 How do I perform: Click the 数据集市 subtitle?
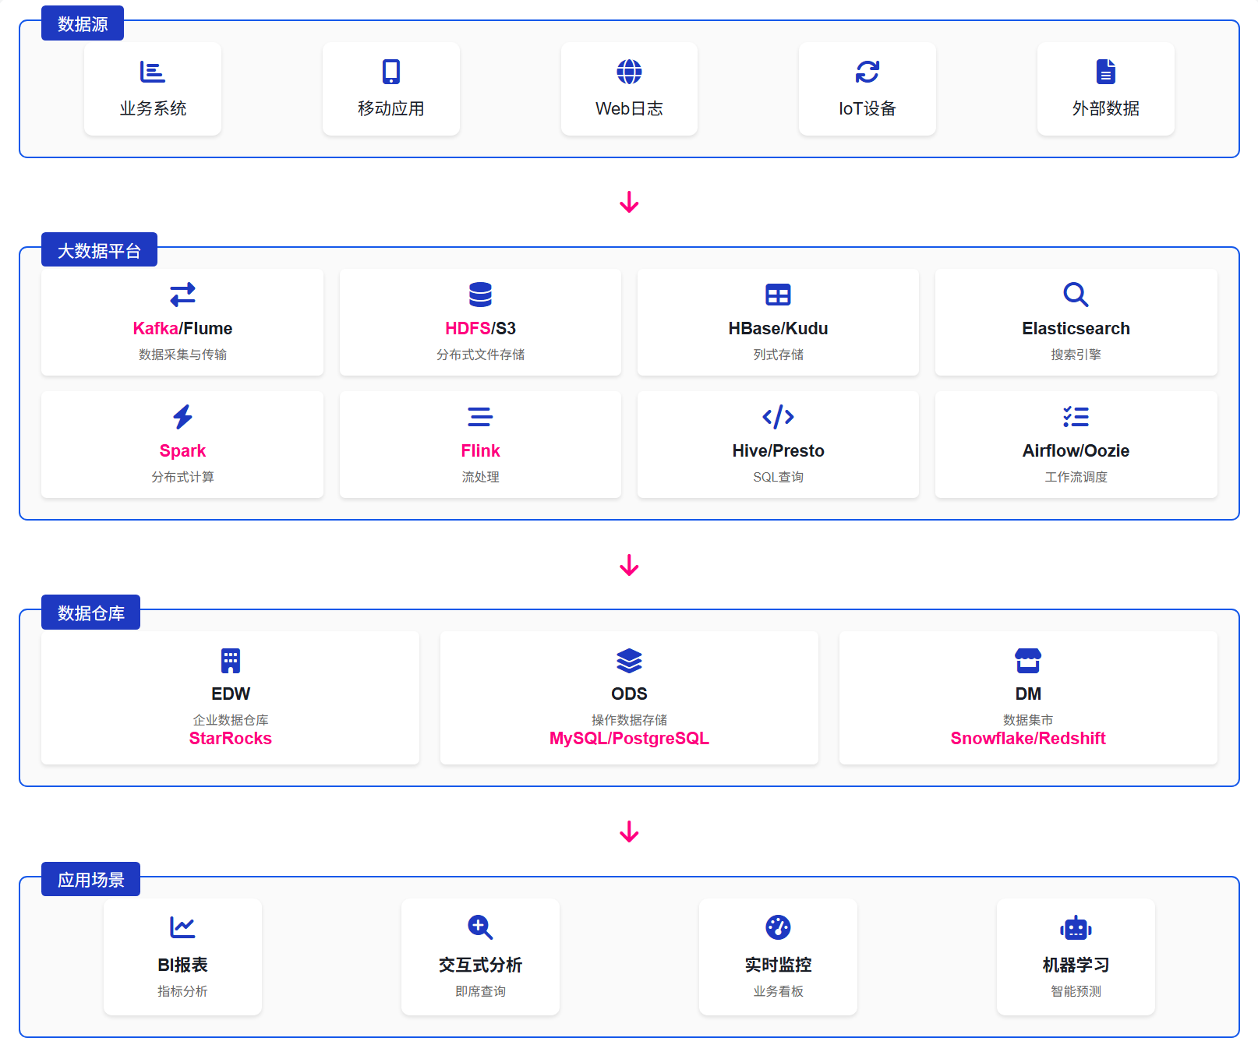(1028, 720)
